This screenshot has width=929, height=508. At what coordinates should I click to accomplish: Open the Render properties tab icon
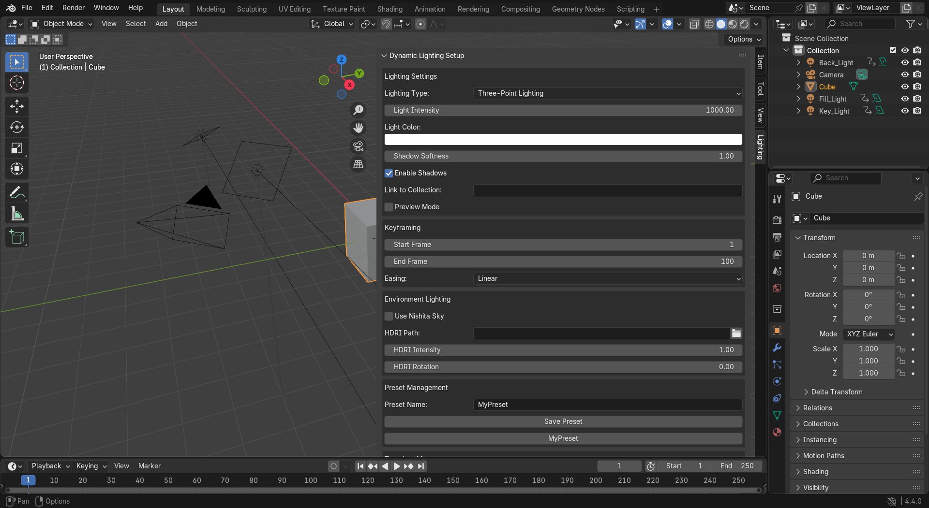[x=777, y=220]
